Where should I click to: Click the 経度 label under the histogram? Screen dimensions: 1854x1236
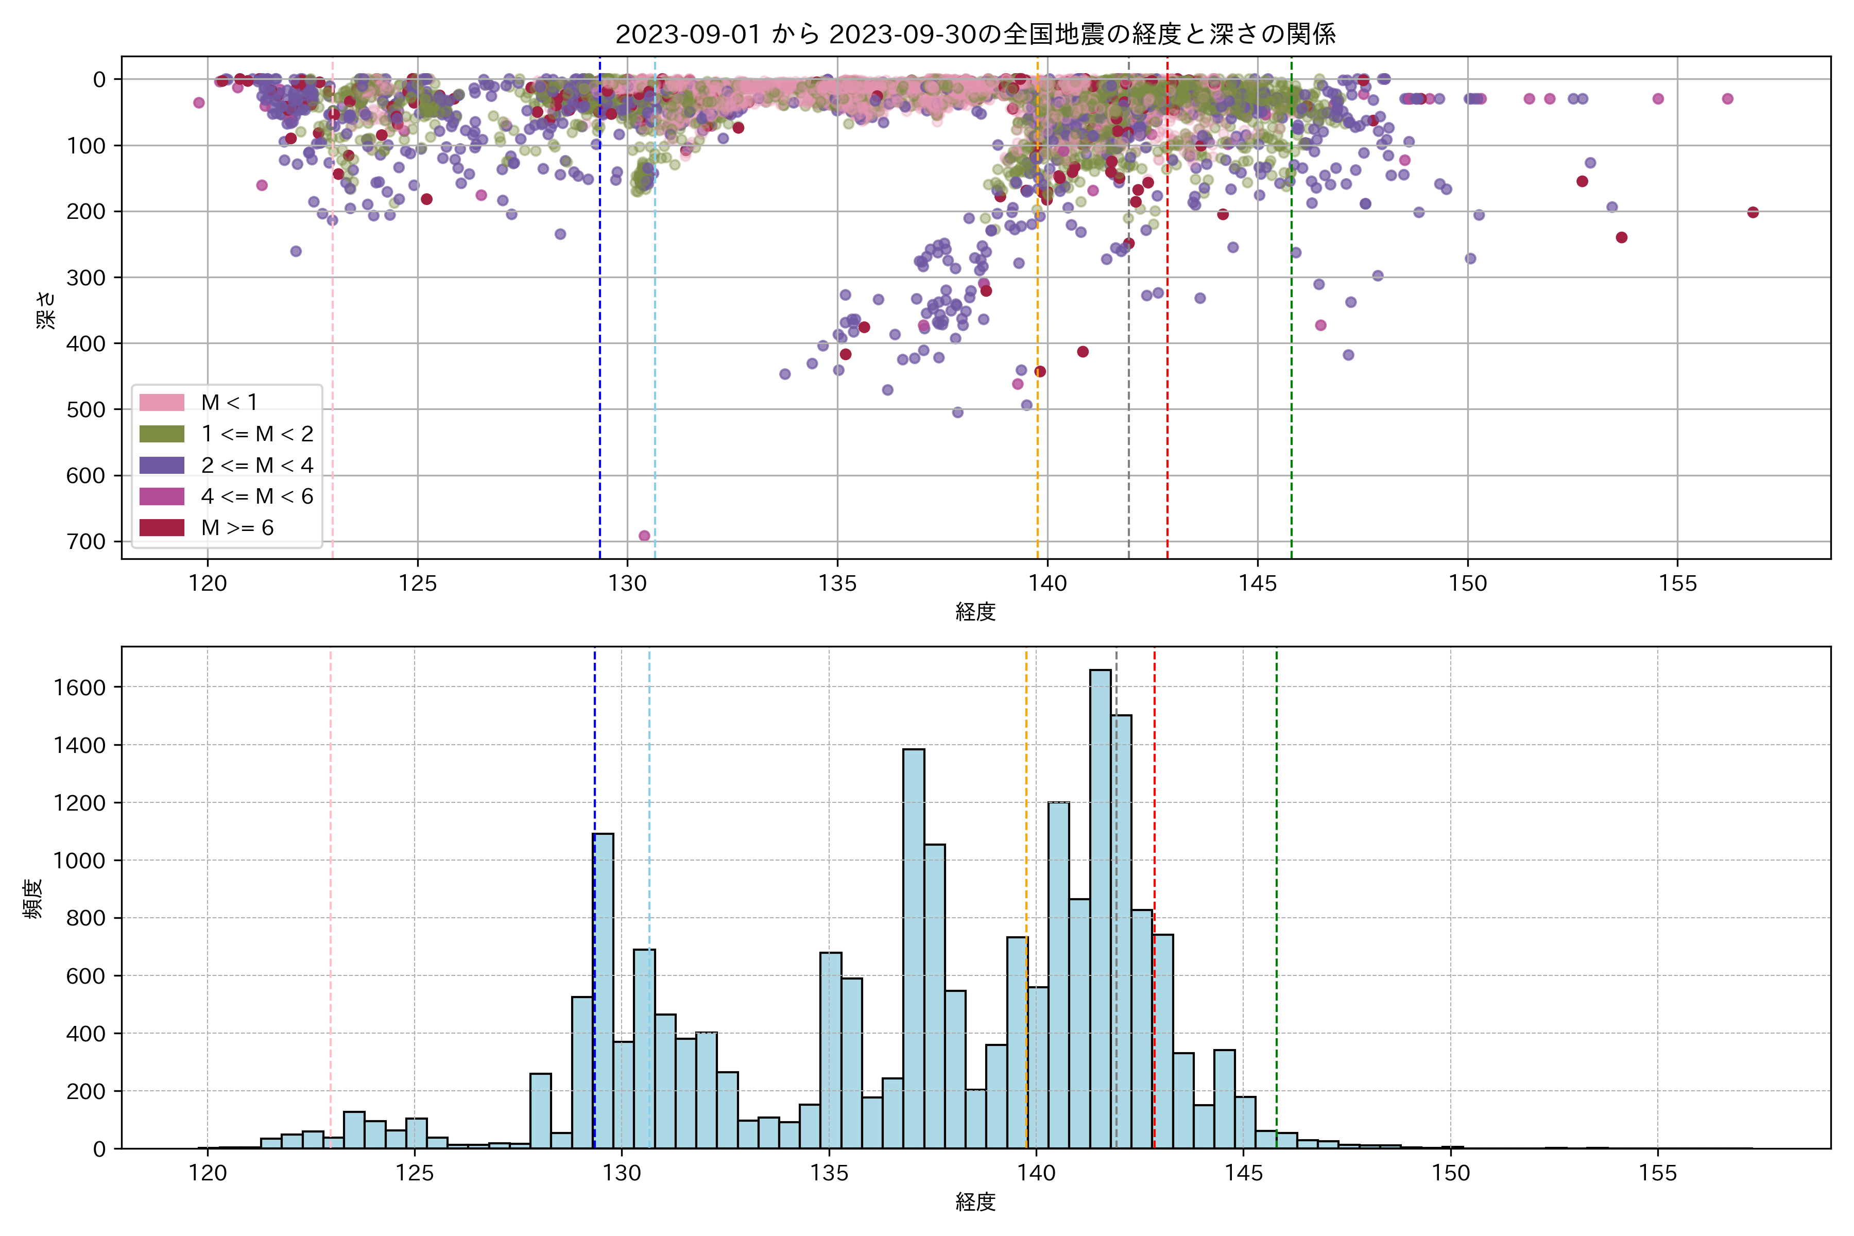tap(975, 1202)
